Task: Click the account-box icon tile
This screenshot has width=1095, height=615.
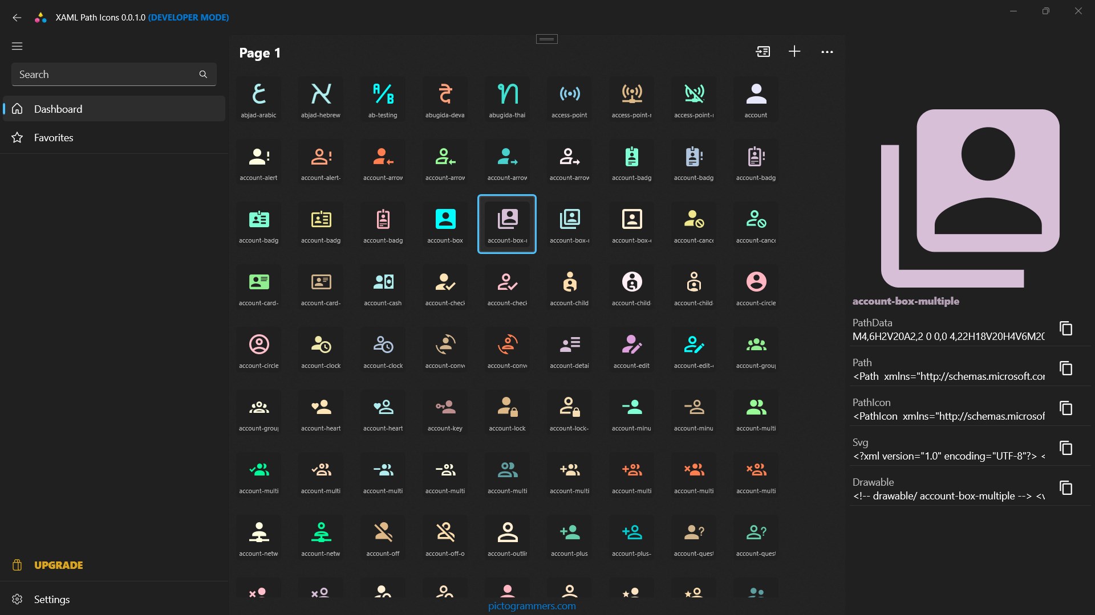Action: (445, 224)
